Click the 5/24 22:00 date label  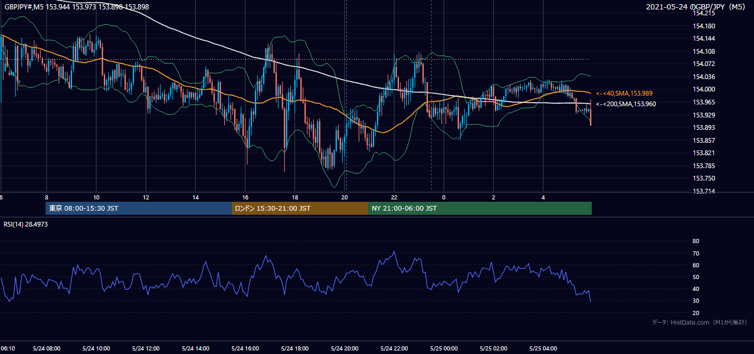point(395,349)
